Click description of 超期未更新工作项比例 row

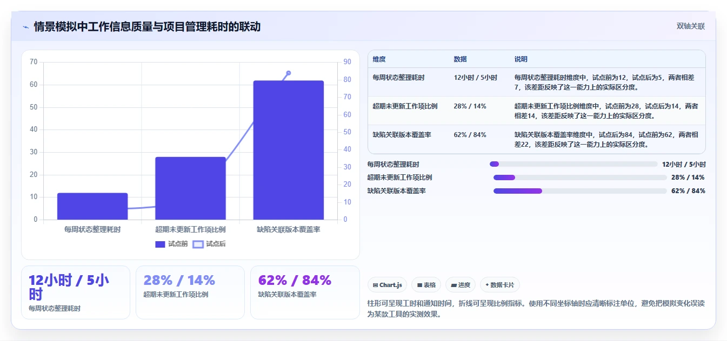coord(606,111)
